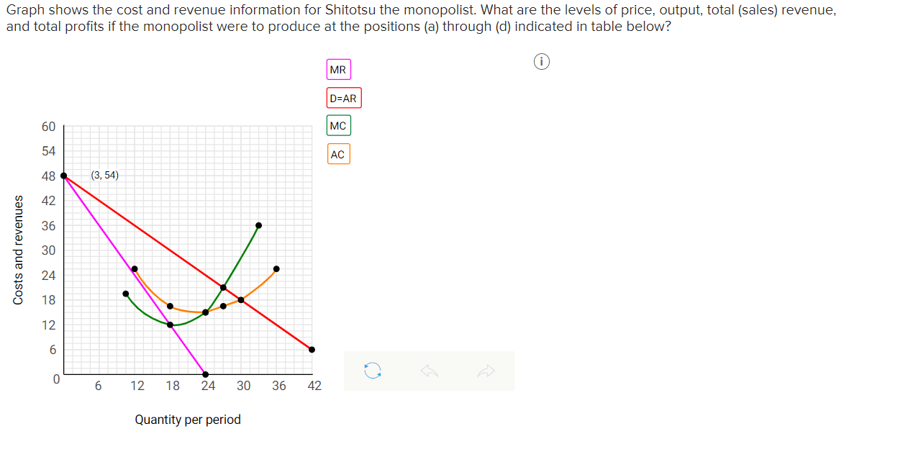
Task: Select the magenta MR curve legend
Action: click(x=338, y=69)
